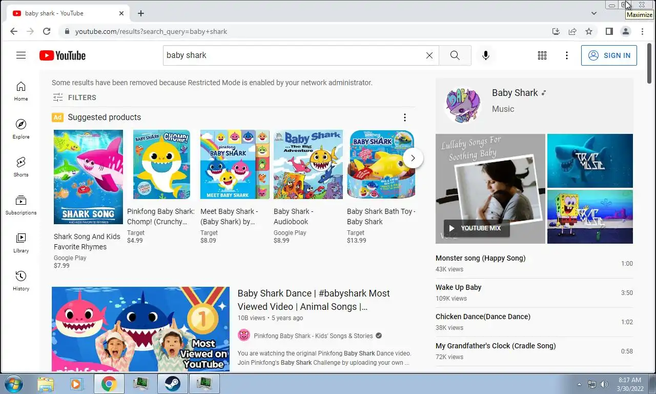
Task: Open File Explorer from taskbar
Action: [x=46, y=384]
